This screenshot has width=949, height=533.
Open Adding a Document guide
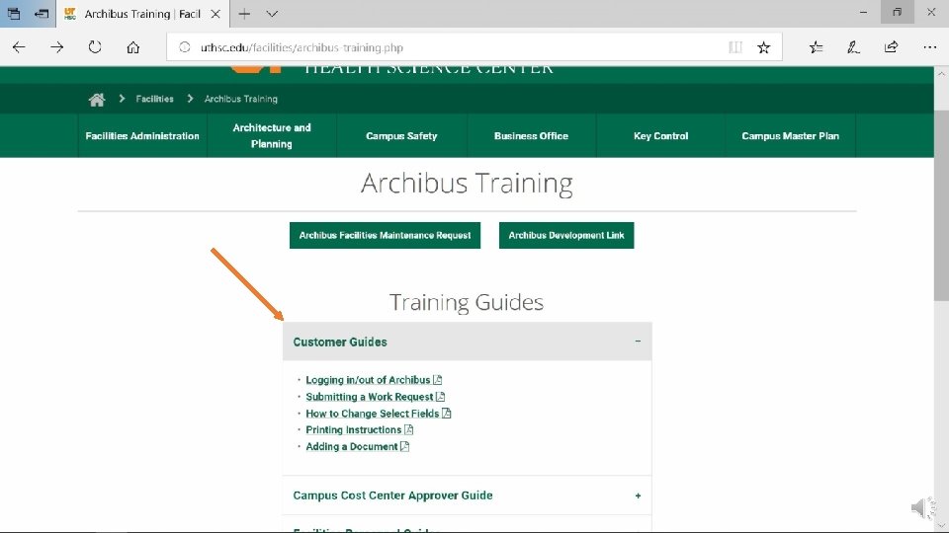[x=352, y=446]
